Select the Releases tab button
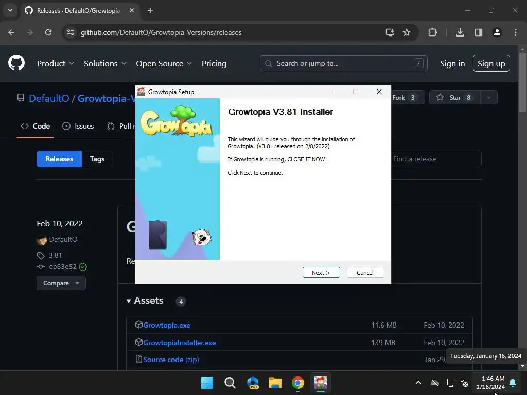This screenshot has height=395, width=527. coord(59,159)
